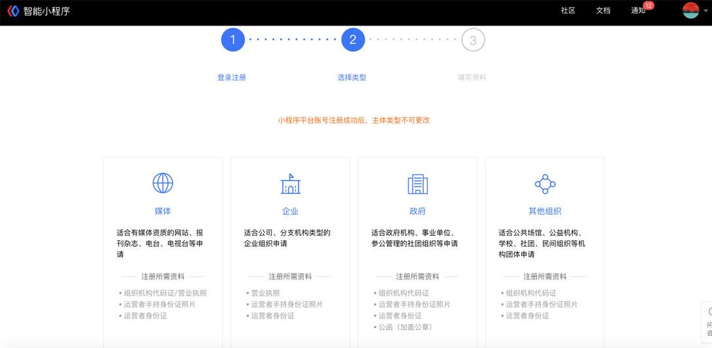The width and height of the screenshot is (712, 348).
Task: Open the 文档 menu item
Action: (603, 11)
